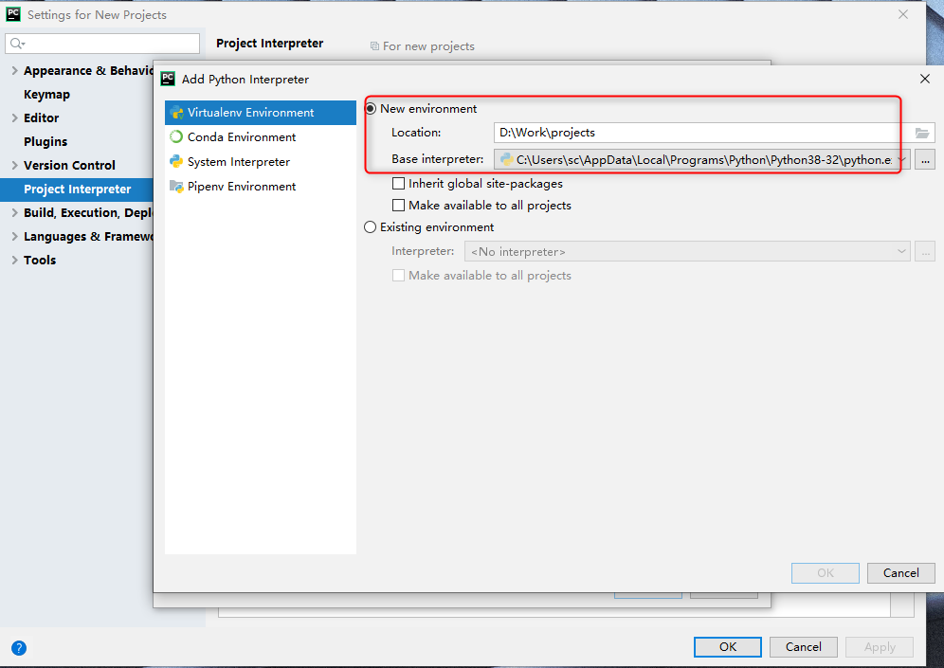Screen dimensions: 944x668
Task: Expand the Version Control settings node
Action: (x=14, y=165)
